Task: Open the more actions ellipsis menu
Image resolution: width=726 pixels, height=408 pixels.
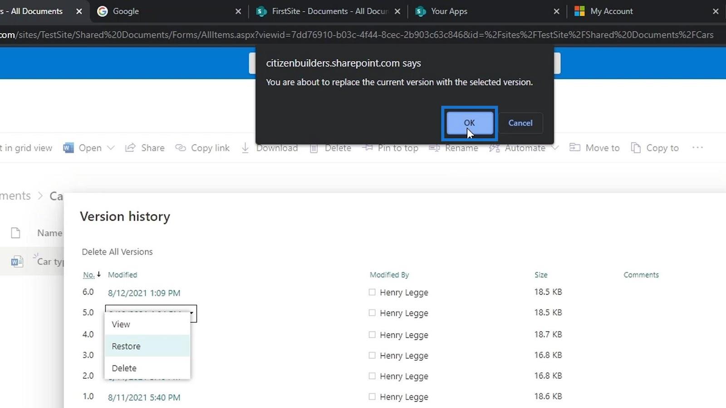Action: pyautogui.click(x=697, y=147)
